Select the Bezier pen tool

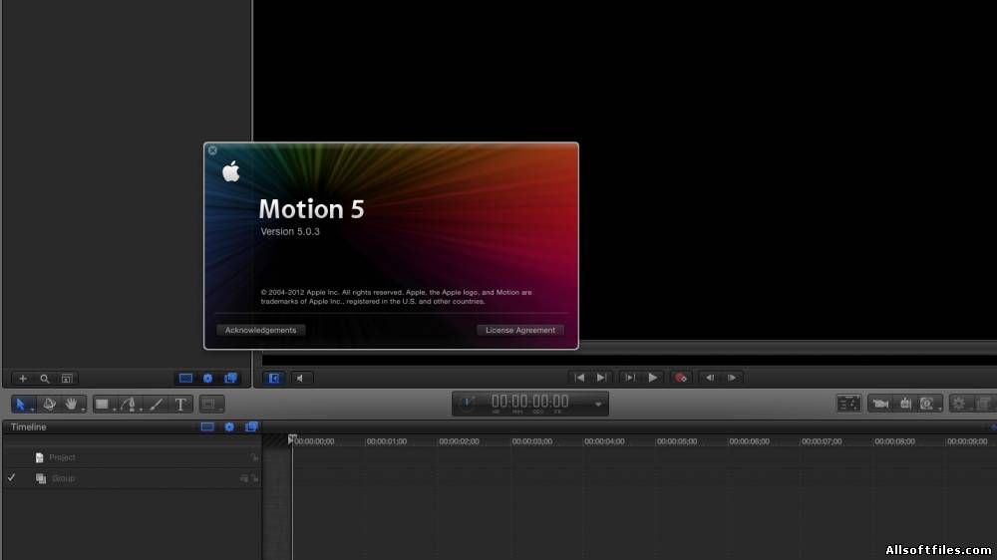pos(131,404)
